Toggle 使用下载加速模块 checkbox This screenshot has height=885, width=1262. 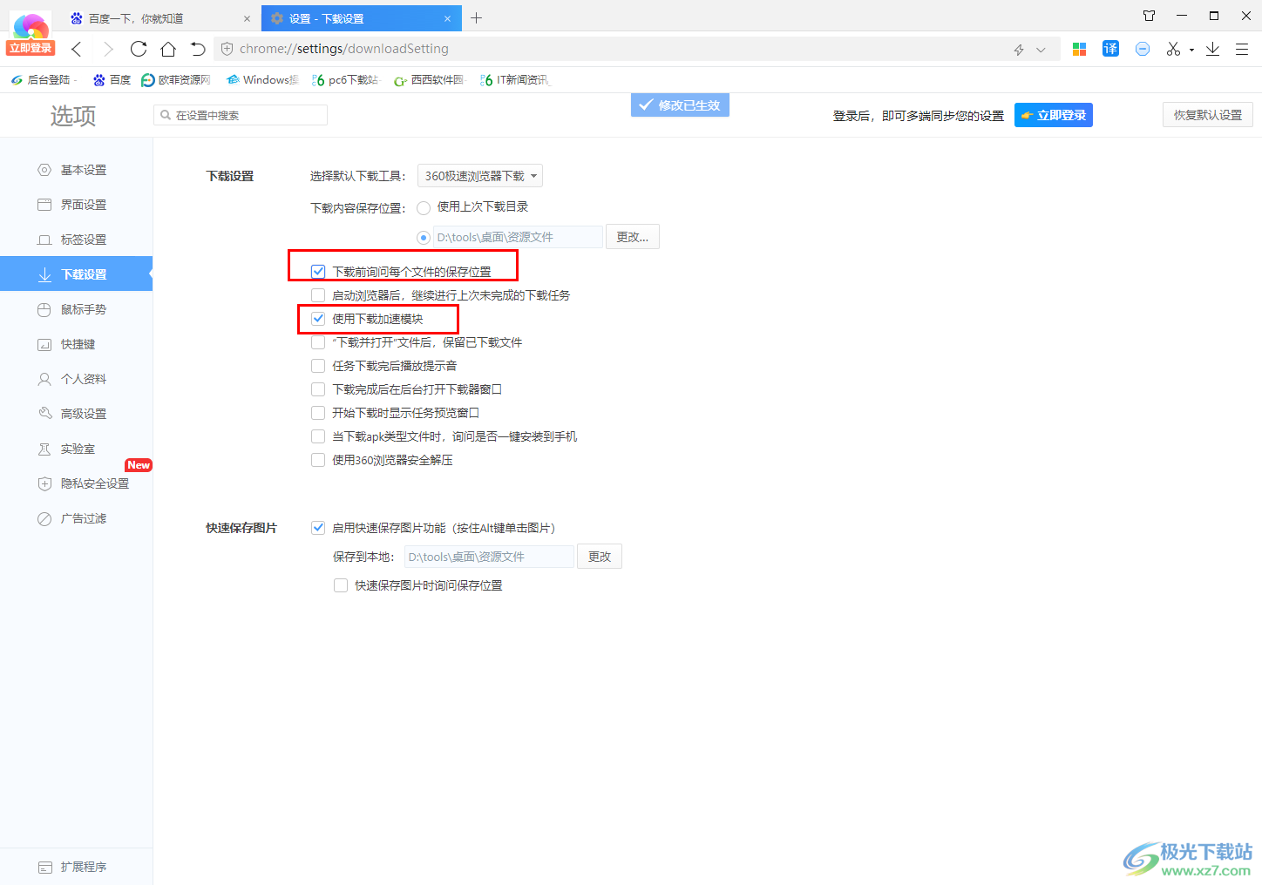[318, 319]
